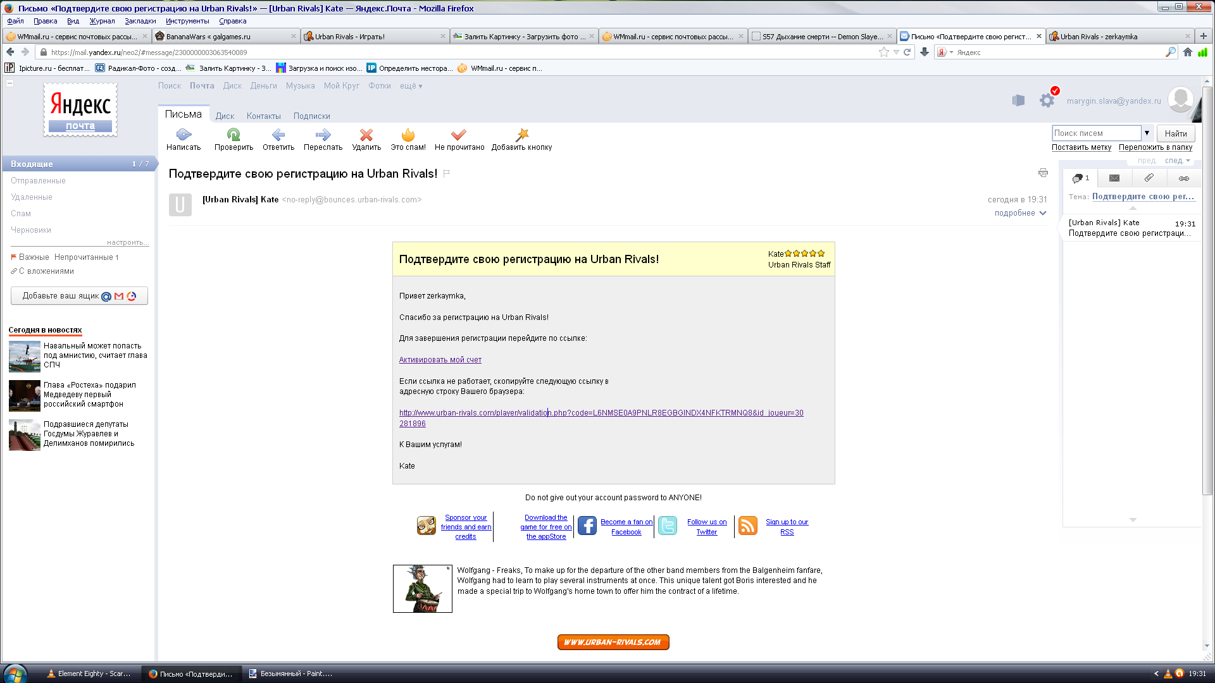Click Firefox downloads arrow icon
The width and height of the screenshot is (1215, 683).
[925, 52]
